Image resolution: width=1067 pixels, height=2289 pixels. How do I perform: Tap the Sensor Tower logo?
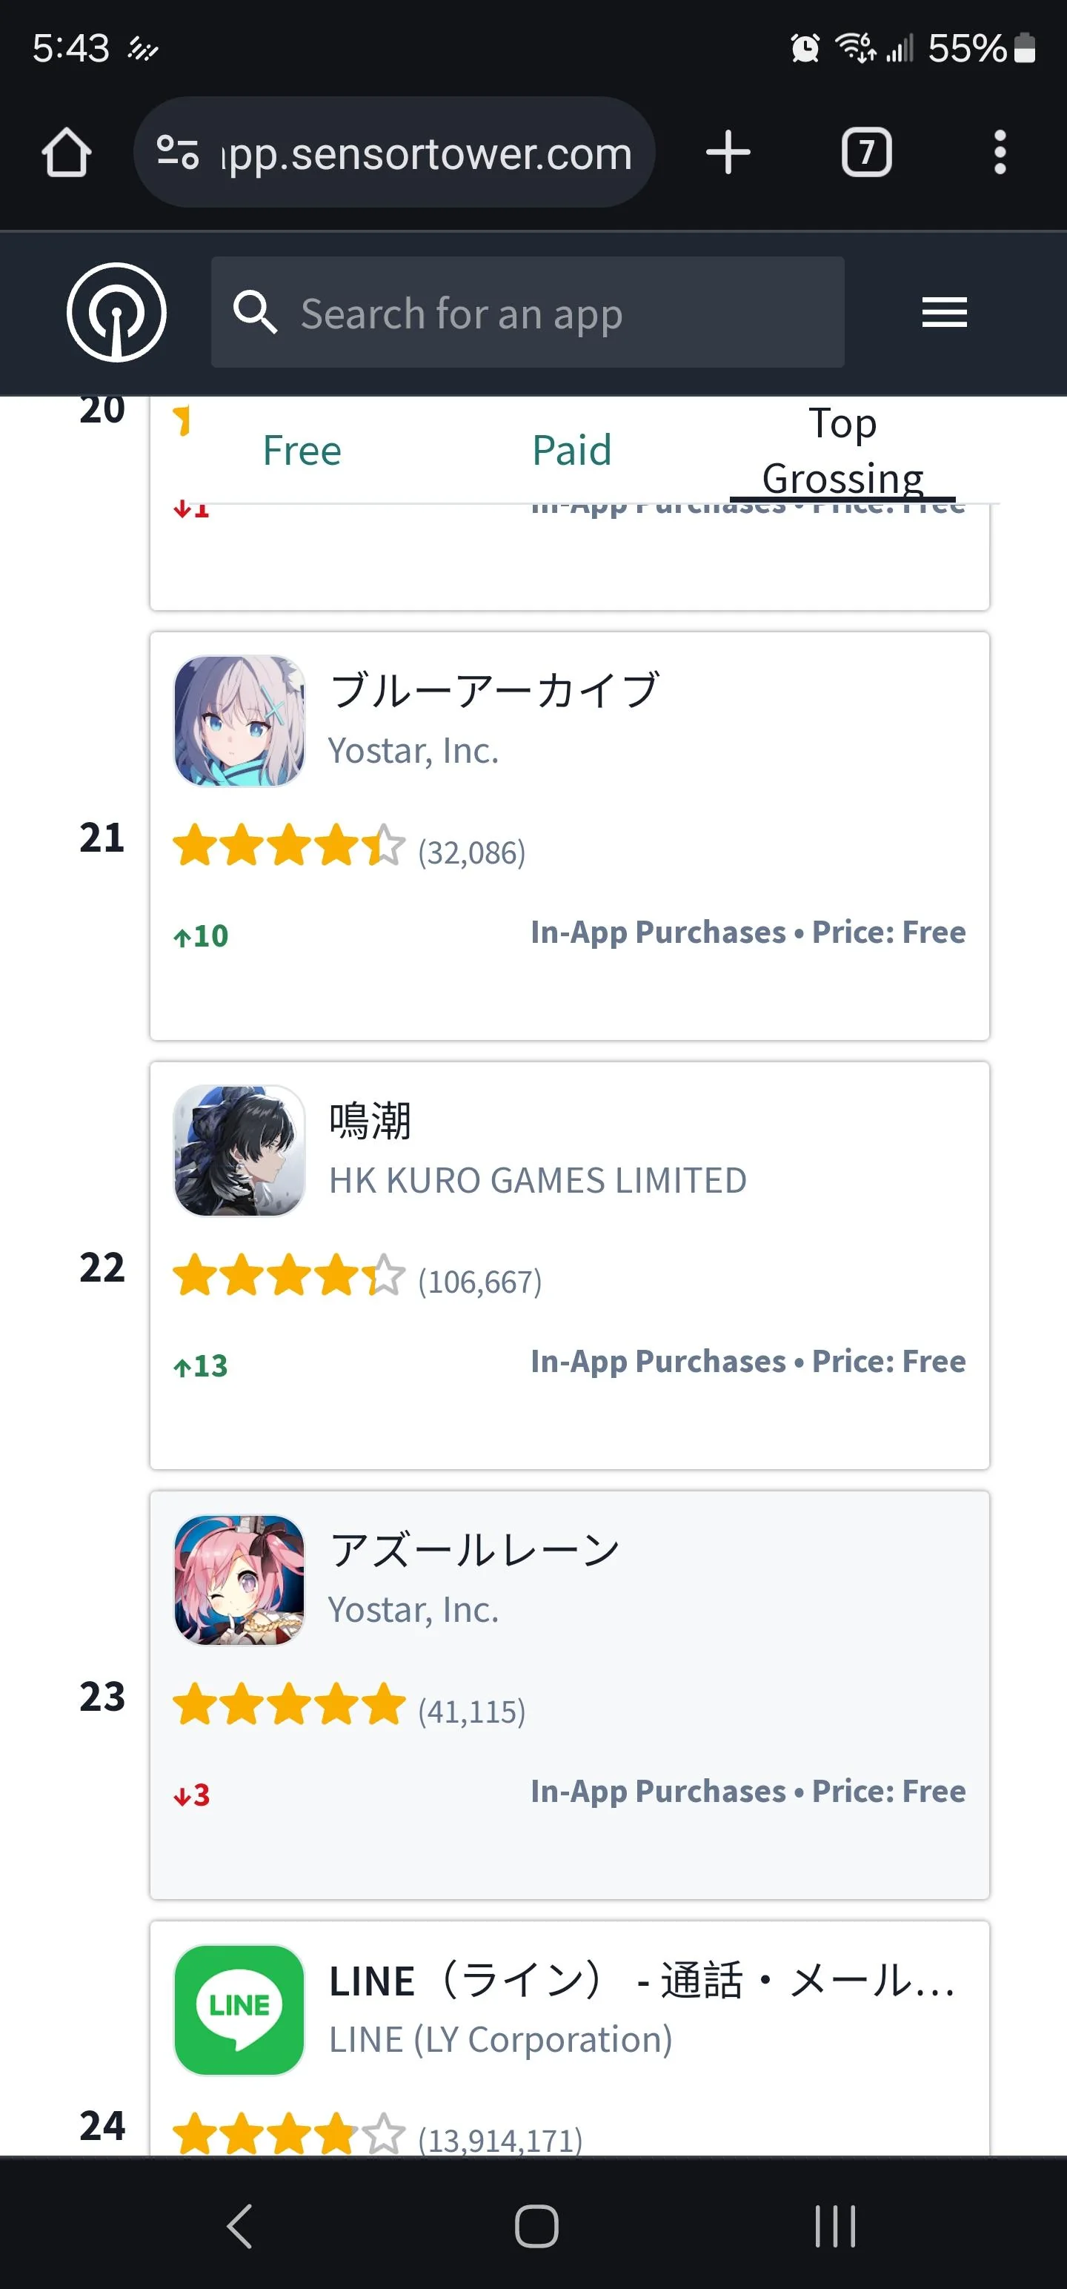click(x=116, y=313)
